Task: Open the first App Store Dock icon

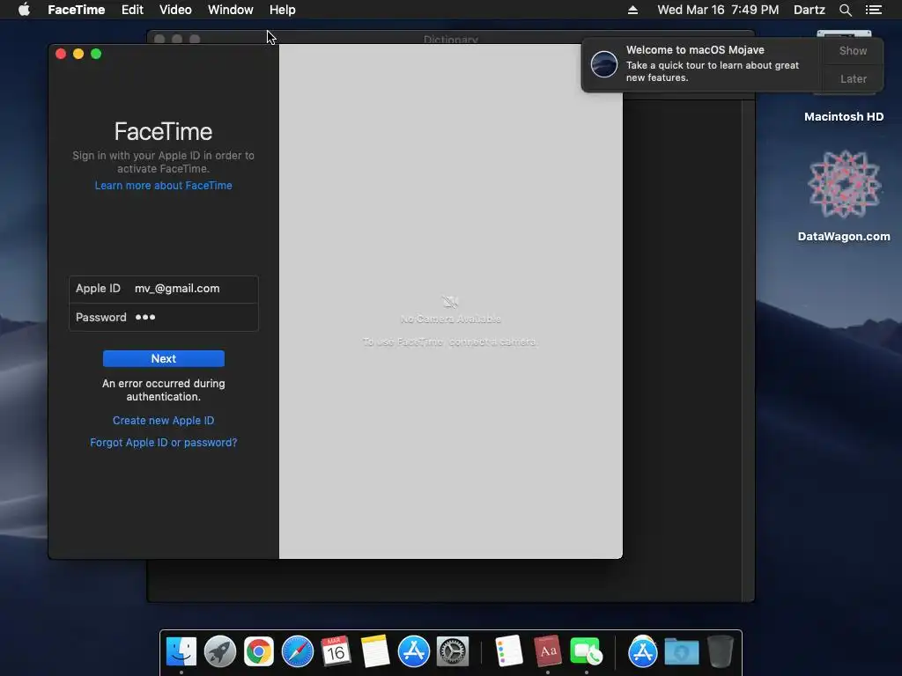Action: (x=414, y=652)
